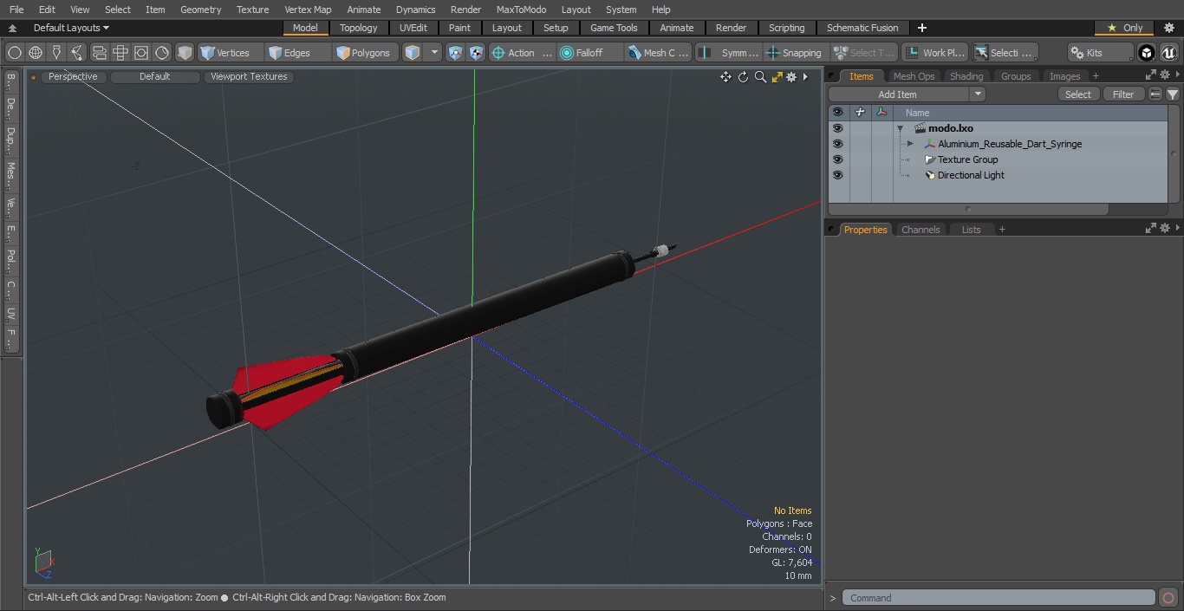Click the grey cube icon before Vertices

point(185,53)
